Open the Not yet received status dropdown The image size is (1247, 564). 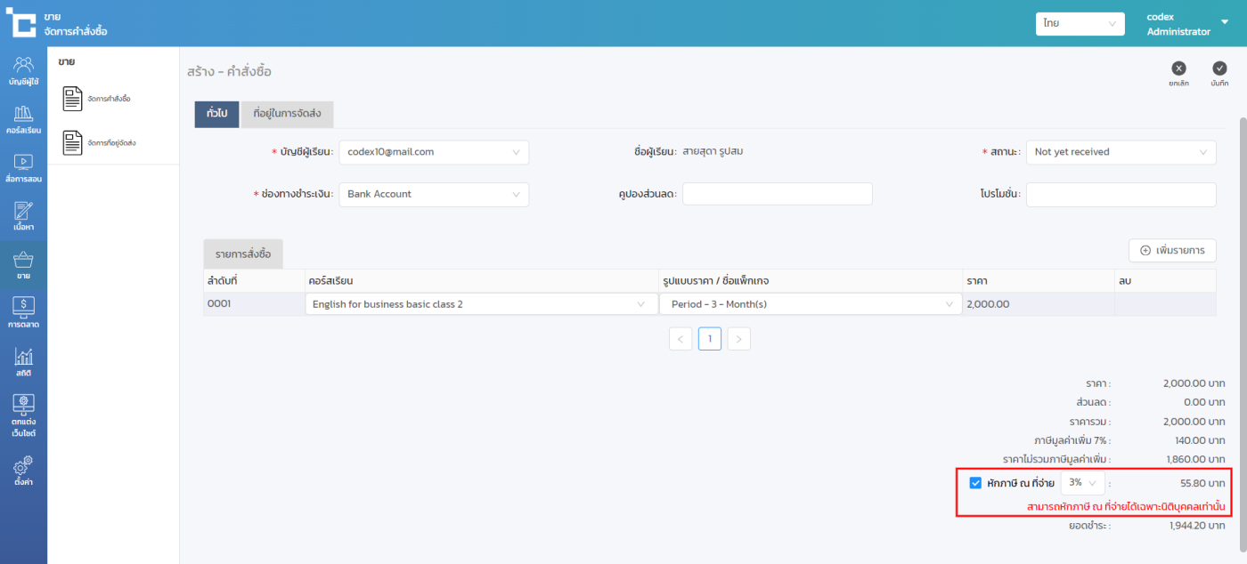click(1120, 152)
